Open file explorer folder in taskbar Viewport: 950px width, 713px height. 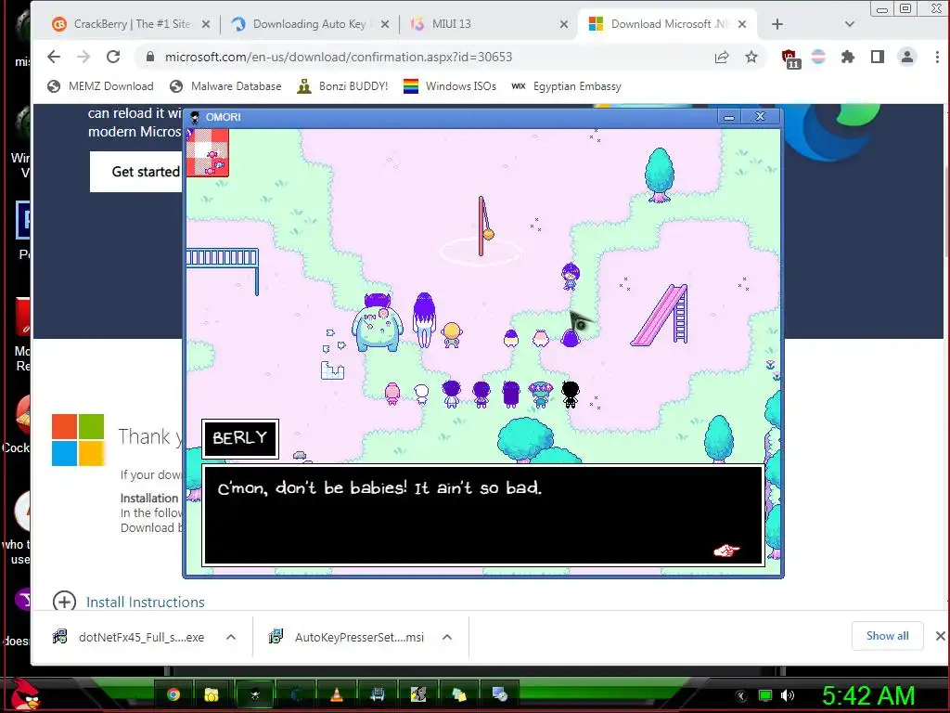(212, 694)
